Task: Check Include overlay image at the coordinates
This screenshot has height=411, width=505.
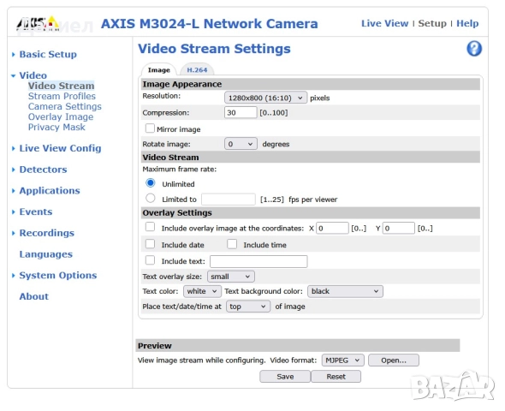Action: click(x=150, y=227)
